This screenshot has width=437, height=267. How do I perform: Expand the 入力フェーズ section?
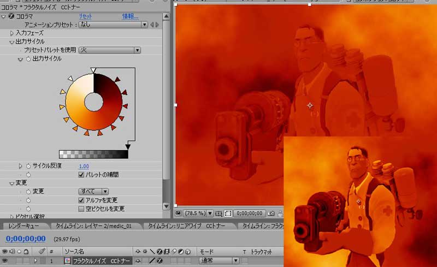[11, 33]
